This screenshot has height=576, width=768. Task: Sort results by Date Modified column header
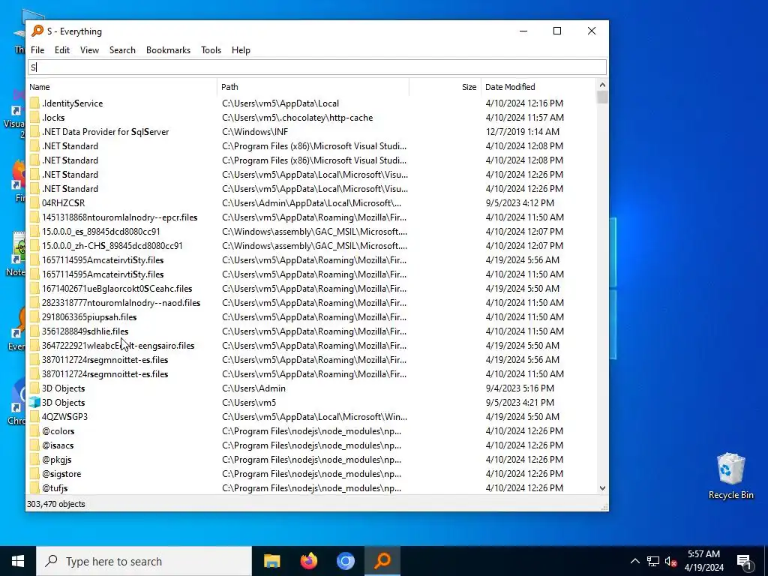click(x=538, y=87)
